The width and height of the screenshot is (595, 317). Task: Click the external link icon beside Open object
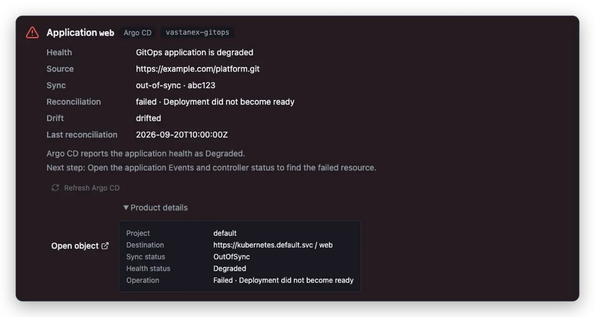click(105, 246)
